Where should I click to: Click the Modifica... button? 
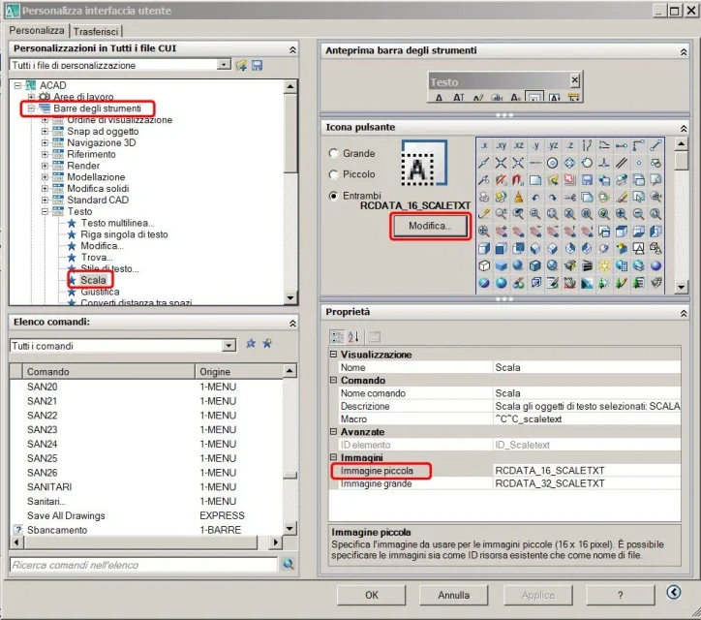[430, 226]
